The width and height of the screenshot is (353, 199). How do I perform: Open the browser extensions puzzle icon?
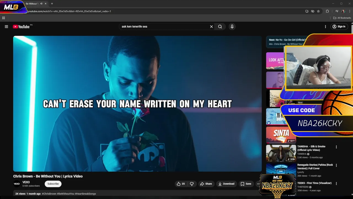pos(327,11)
